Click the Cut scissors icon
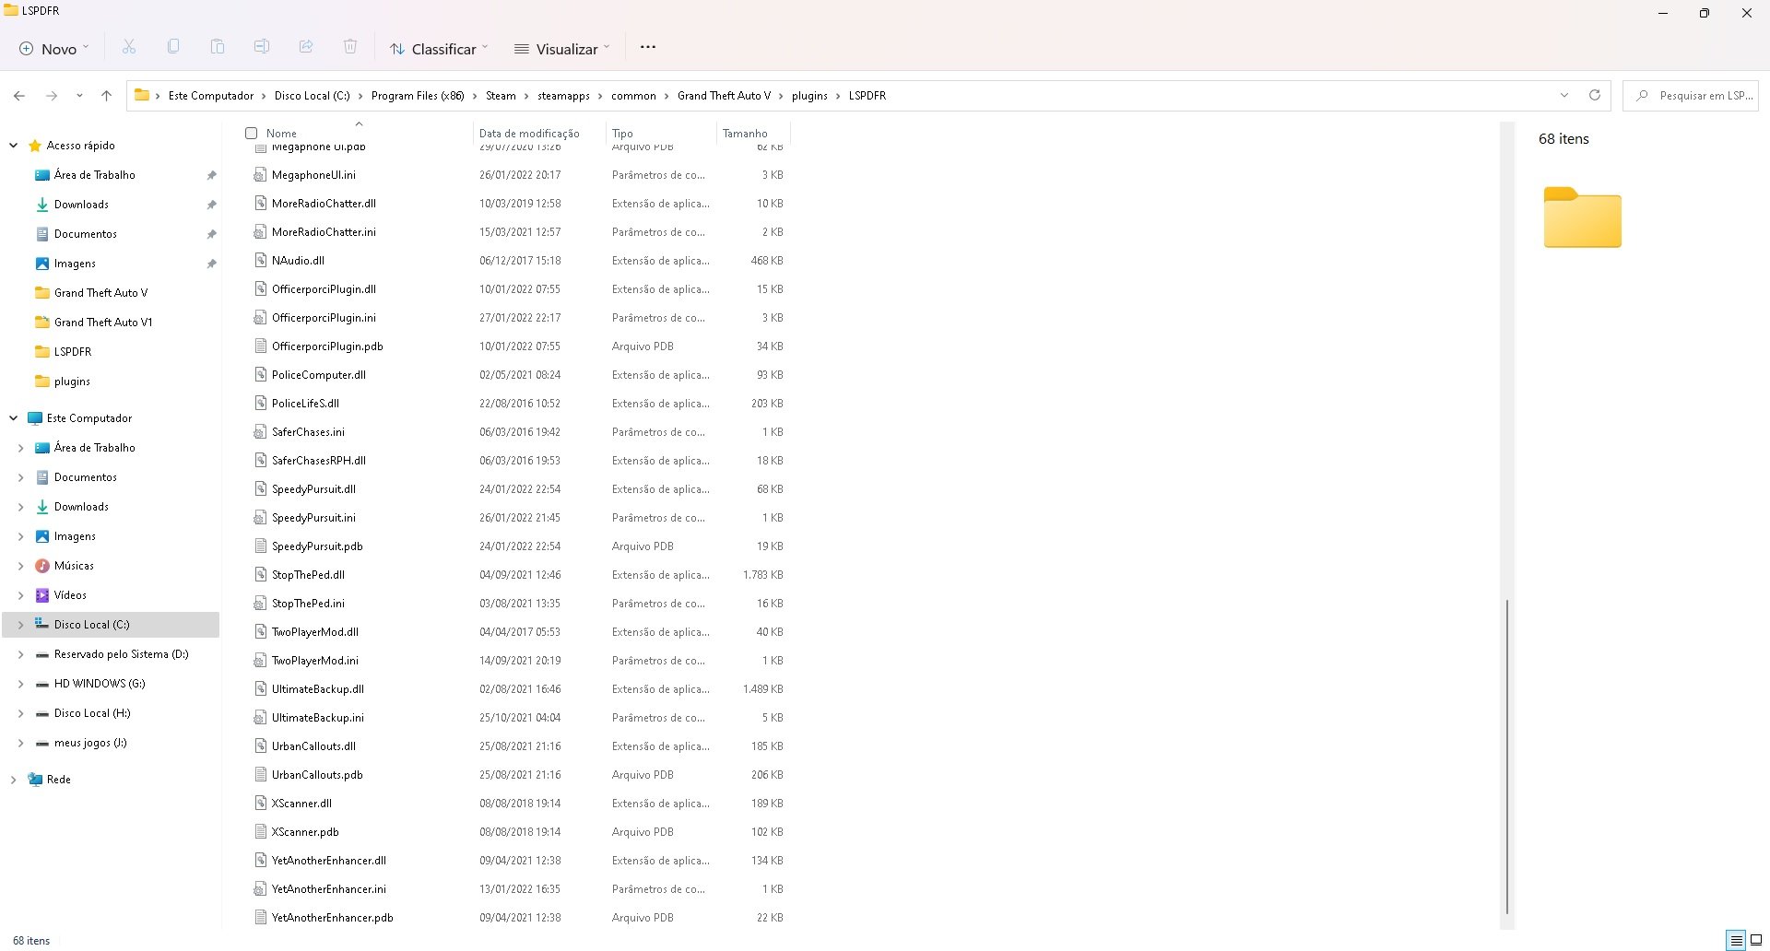The width and height of the screenshot is (1770, 951). click(129, 48)
